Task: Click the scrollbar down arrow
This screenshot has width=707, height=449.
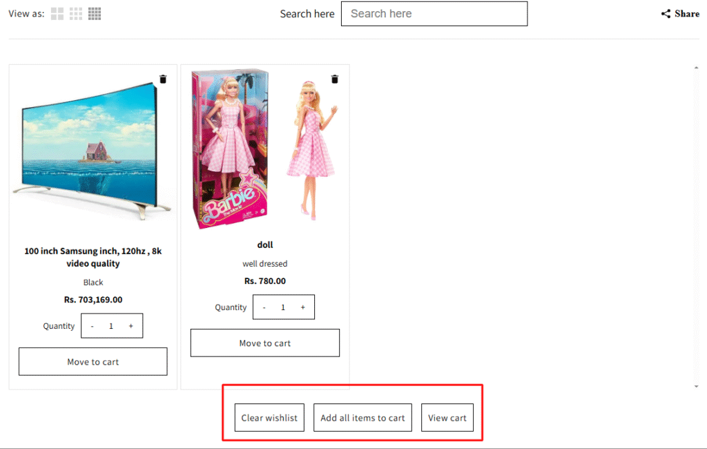Action: coord(697,387)
